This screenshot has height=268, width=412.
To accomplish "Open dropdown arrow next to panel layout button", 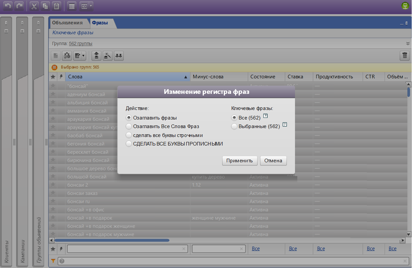I will tap(91, 6).
